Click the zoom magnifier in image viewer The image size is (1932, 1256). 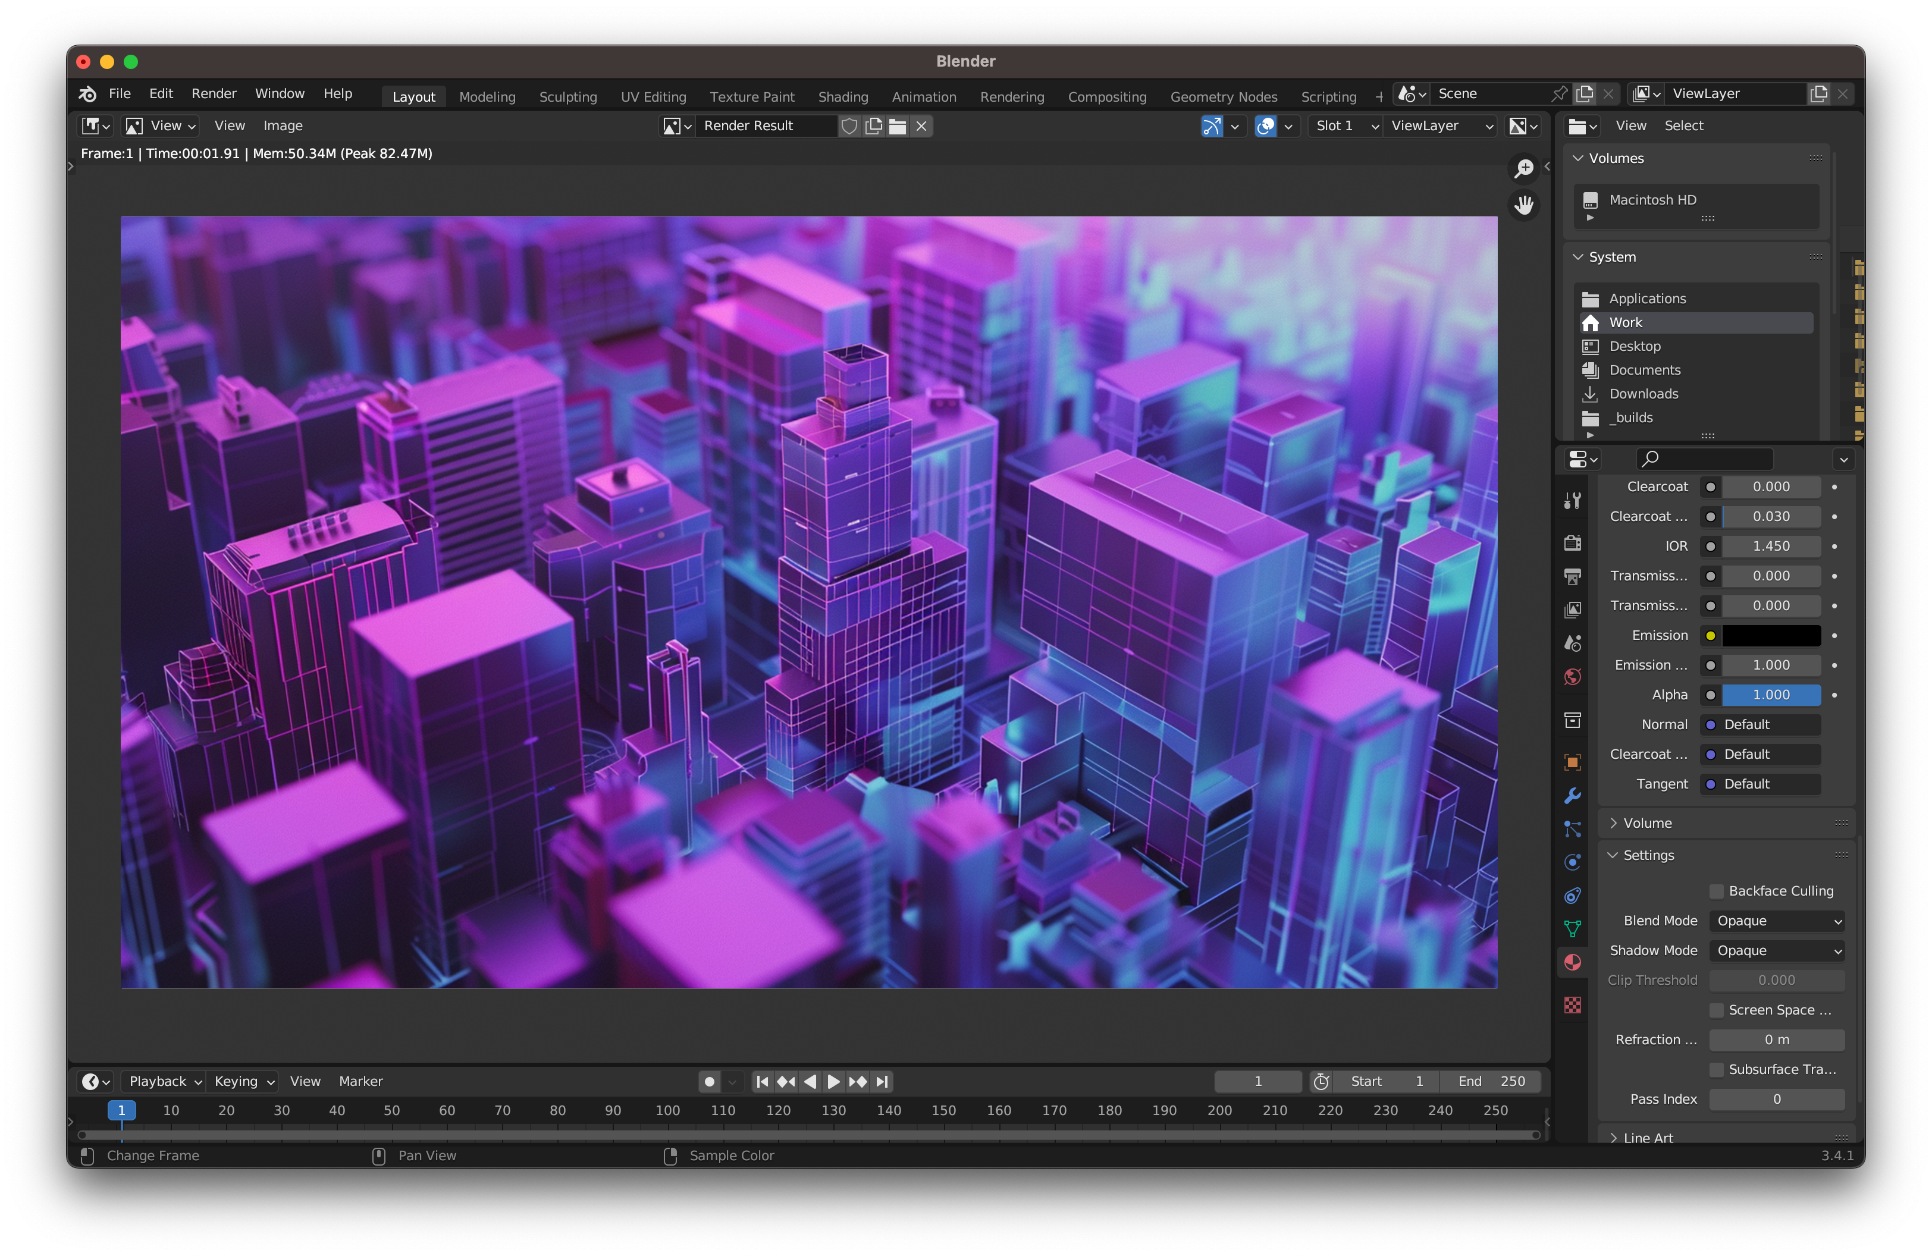pyautogui.click(x=1524, y=168)
